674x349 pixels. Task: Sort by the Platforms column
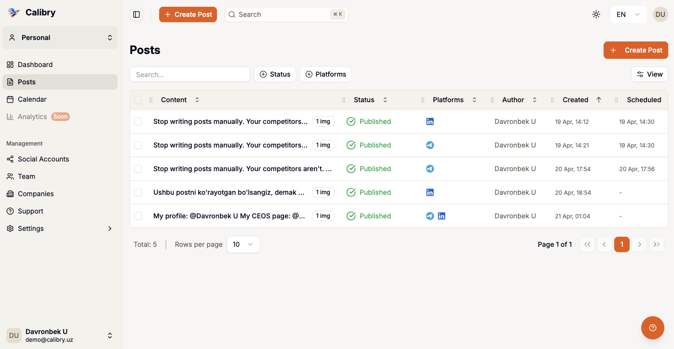tap(455, 100)
